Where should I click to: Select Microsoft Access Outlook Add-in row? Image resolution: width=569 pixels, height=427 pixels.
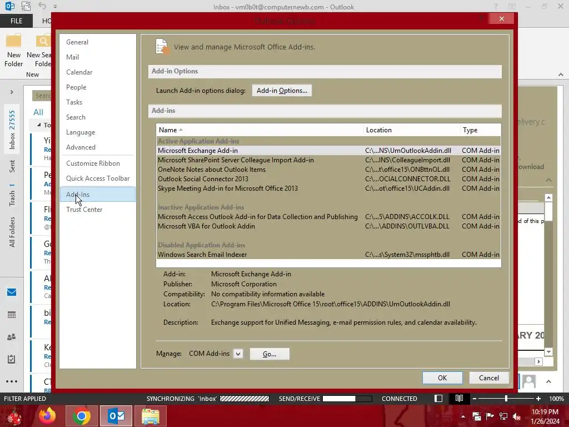click(x=328, y=216)
